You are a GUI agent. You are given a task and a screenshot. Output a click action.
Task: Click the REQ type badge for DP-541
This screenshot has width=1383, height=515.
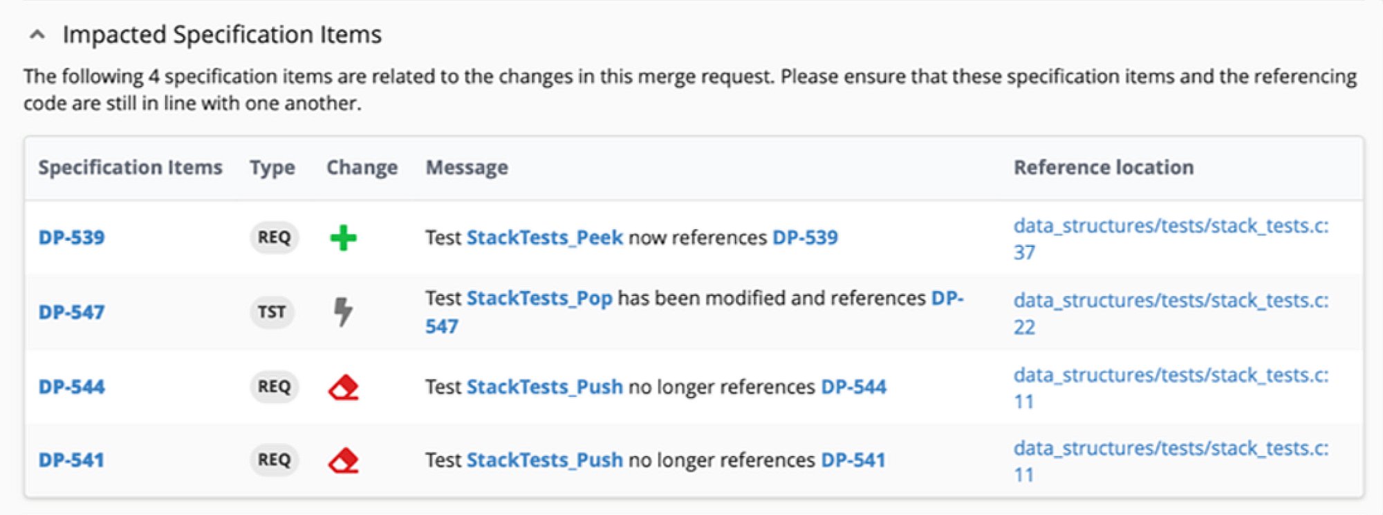pos(274,460)
